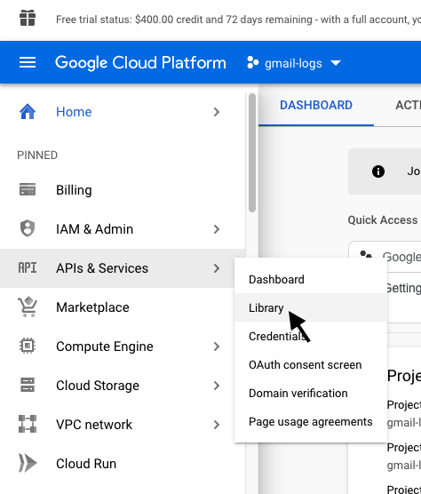Click the Cloud Storage icon
This screenshot has width=421, height=494.
[x=28, y=385]
